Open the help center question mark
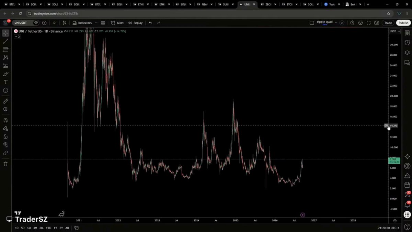Screen dimensions: 412x232 [407, 227]
